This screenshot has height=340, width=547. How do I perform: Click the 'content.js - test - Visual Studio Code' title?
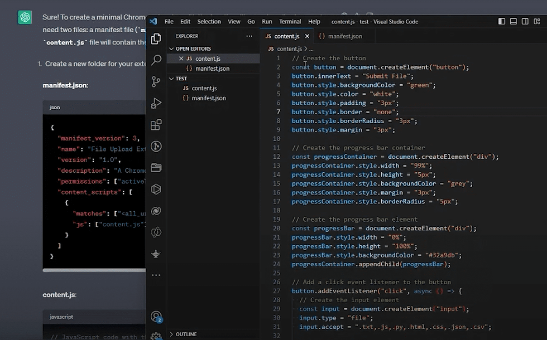(375, 22)
